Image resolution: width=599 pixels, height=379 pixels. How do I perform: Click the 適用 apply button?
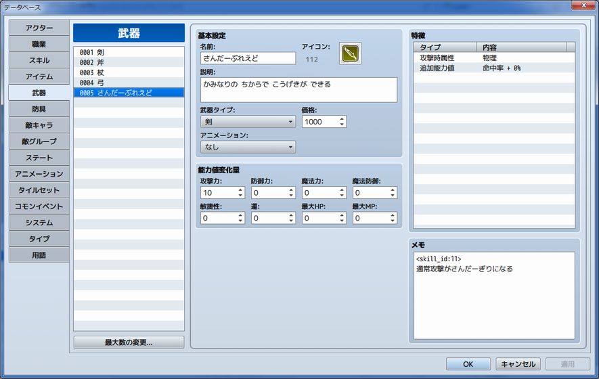tap(568, 364)
